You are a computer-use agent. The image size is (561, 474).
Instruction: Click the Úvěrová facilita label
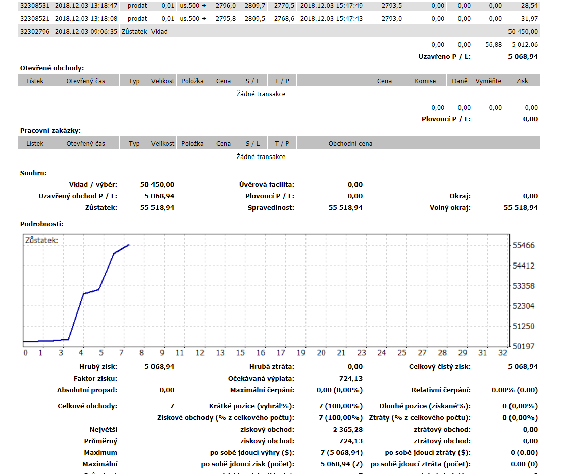[267, 185]
